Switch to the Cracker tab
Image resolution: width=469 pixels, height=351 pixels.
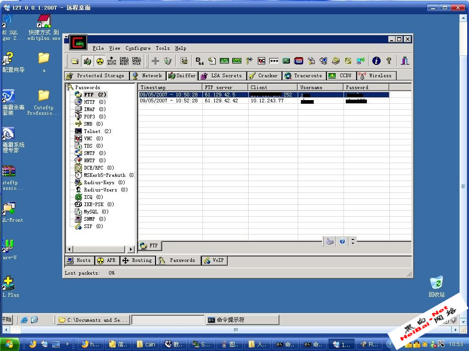point(264,76)
